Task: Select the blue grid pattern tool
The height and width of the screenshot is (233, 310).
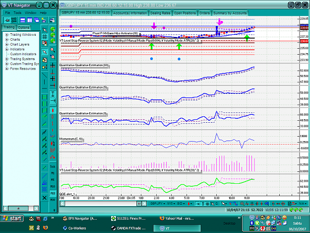Action: coord(45,189)
